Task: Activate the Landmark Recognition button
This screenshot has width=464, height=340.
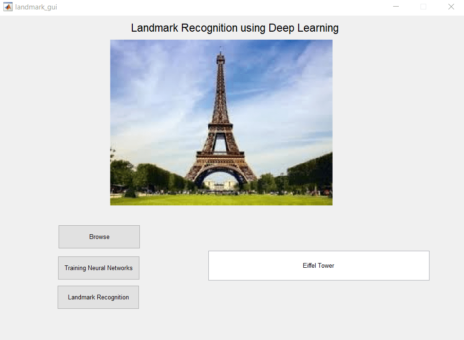Action: tap(98, 297)
